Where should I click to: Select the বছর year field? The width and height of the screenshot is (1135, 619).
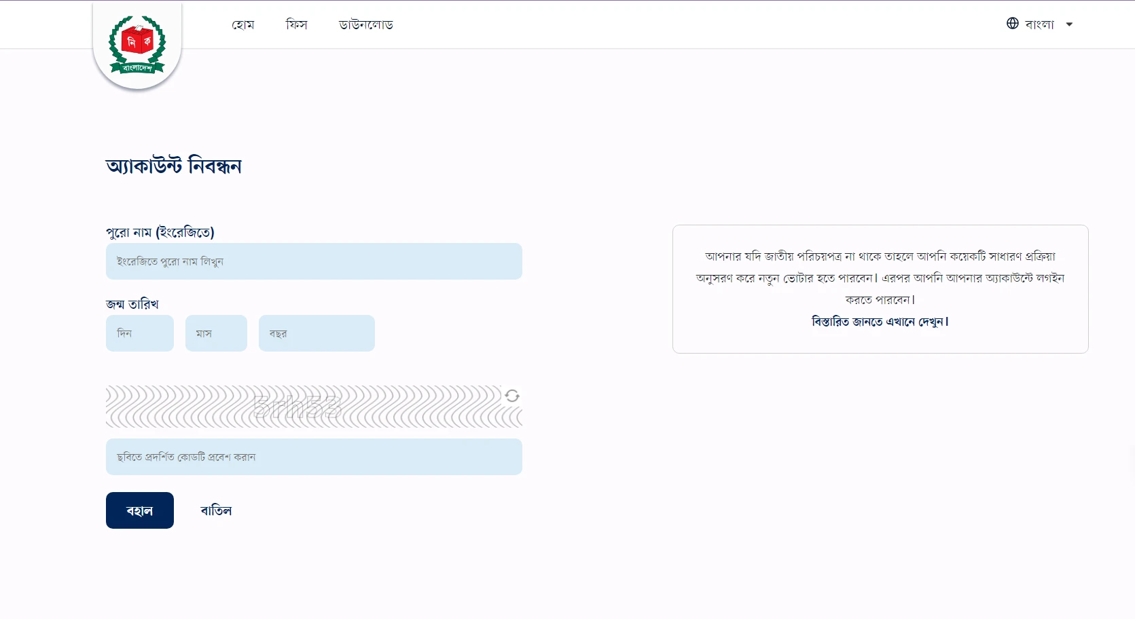click(316, 333)
